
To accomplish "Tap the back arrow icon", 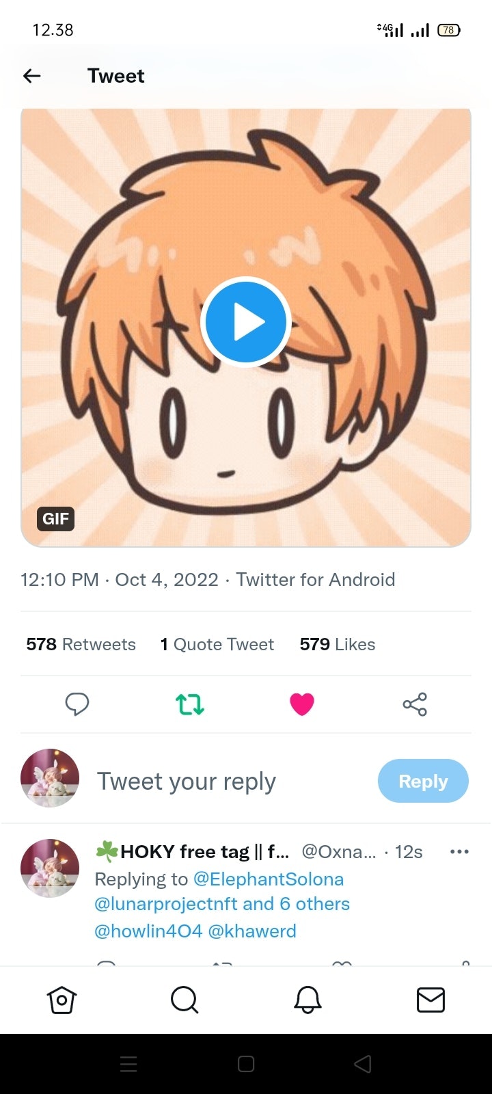I will [32, 76].
